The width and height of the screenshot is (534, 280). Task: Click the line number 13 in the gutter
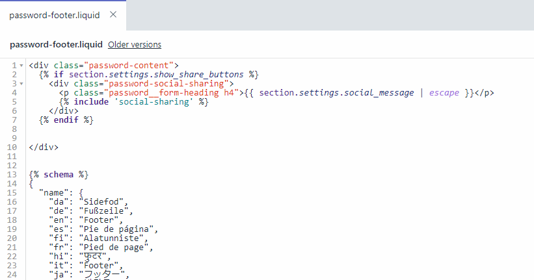12,175
